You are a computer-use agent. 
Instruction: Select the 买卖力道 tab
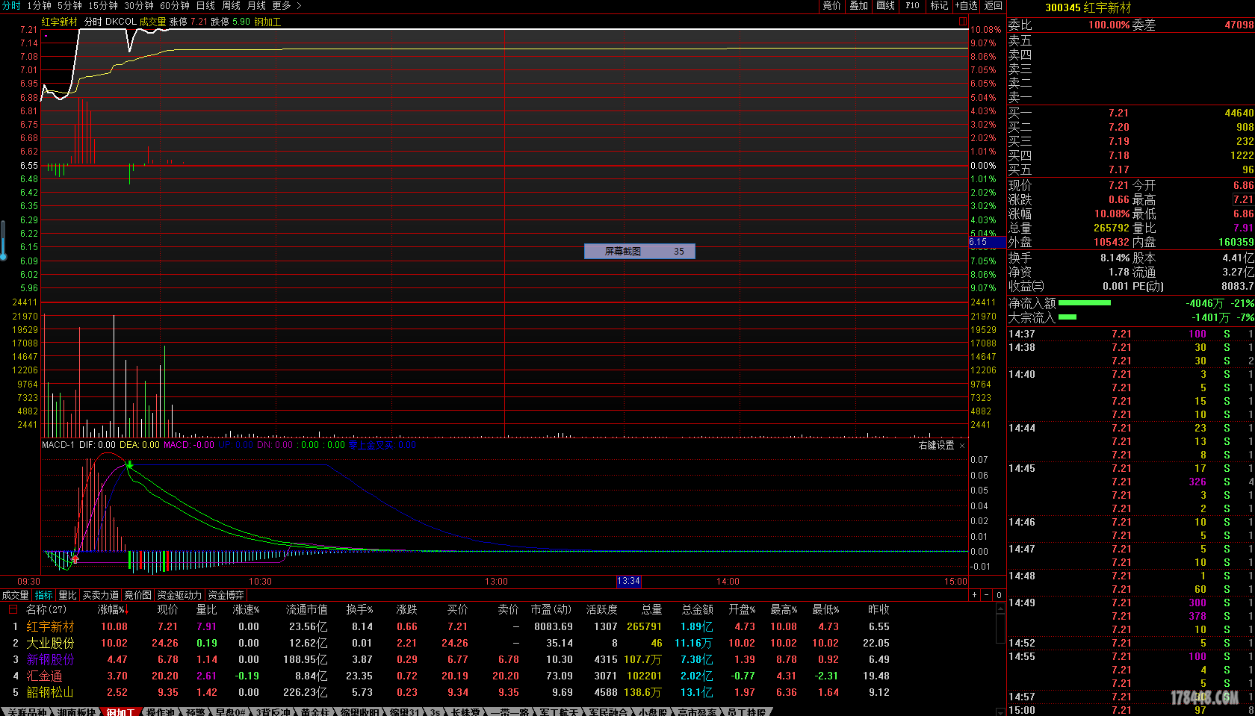[100, 595]
